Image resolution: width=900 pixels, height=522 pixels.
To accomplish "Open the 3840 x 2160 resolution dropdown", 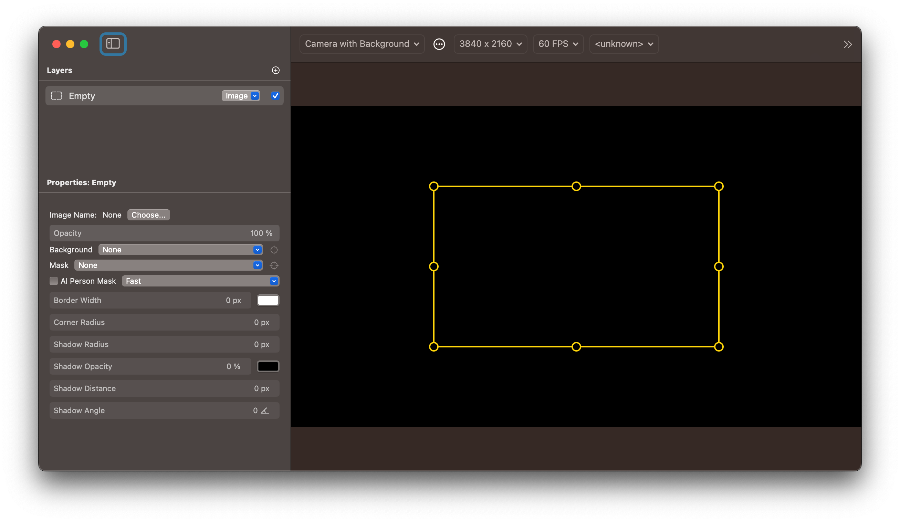I will click(490, 44).
